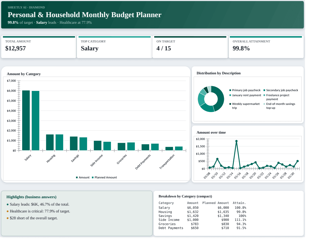Select the Savings Amount bar

point(74,143)
